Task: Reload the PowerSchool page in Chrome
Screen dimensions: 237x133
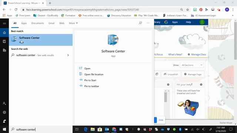Action: tap(16, 10)
